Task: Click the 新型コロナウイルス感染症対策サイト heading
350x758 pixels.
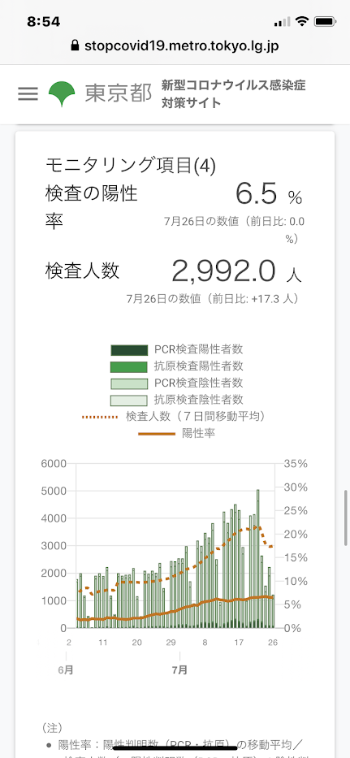Action: (234, 93)
